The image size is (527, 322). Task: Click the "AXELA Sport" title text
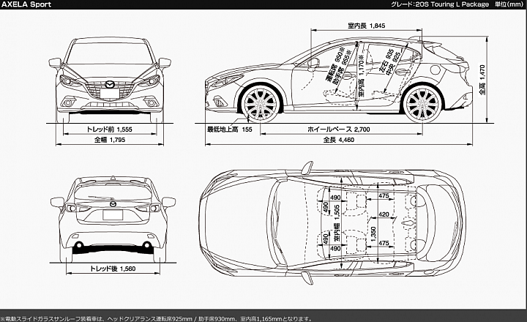point(26,4)
